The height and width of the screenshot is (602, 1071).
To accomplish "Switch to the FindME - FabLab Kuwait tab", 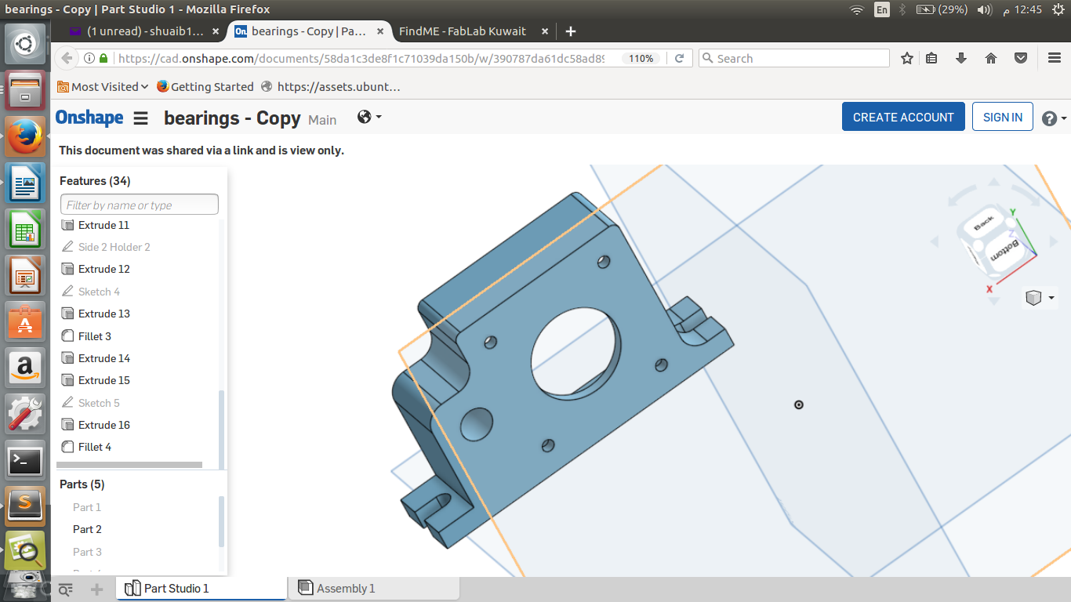I will 463,31.
